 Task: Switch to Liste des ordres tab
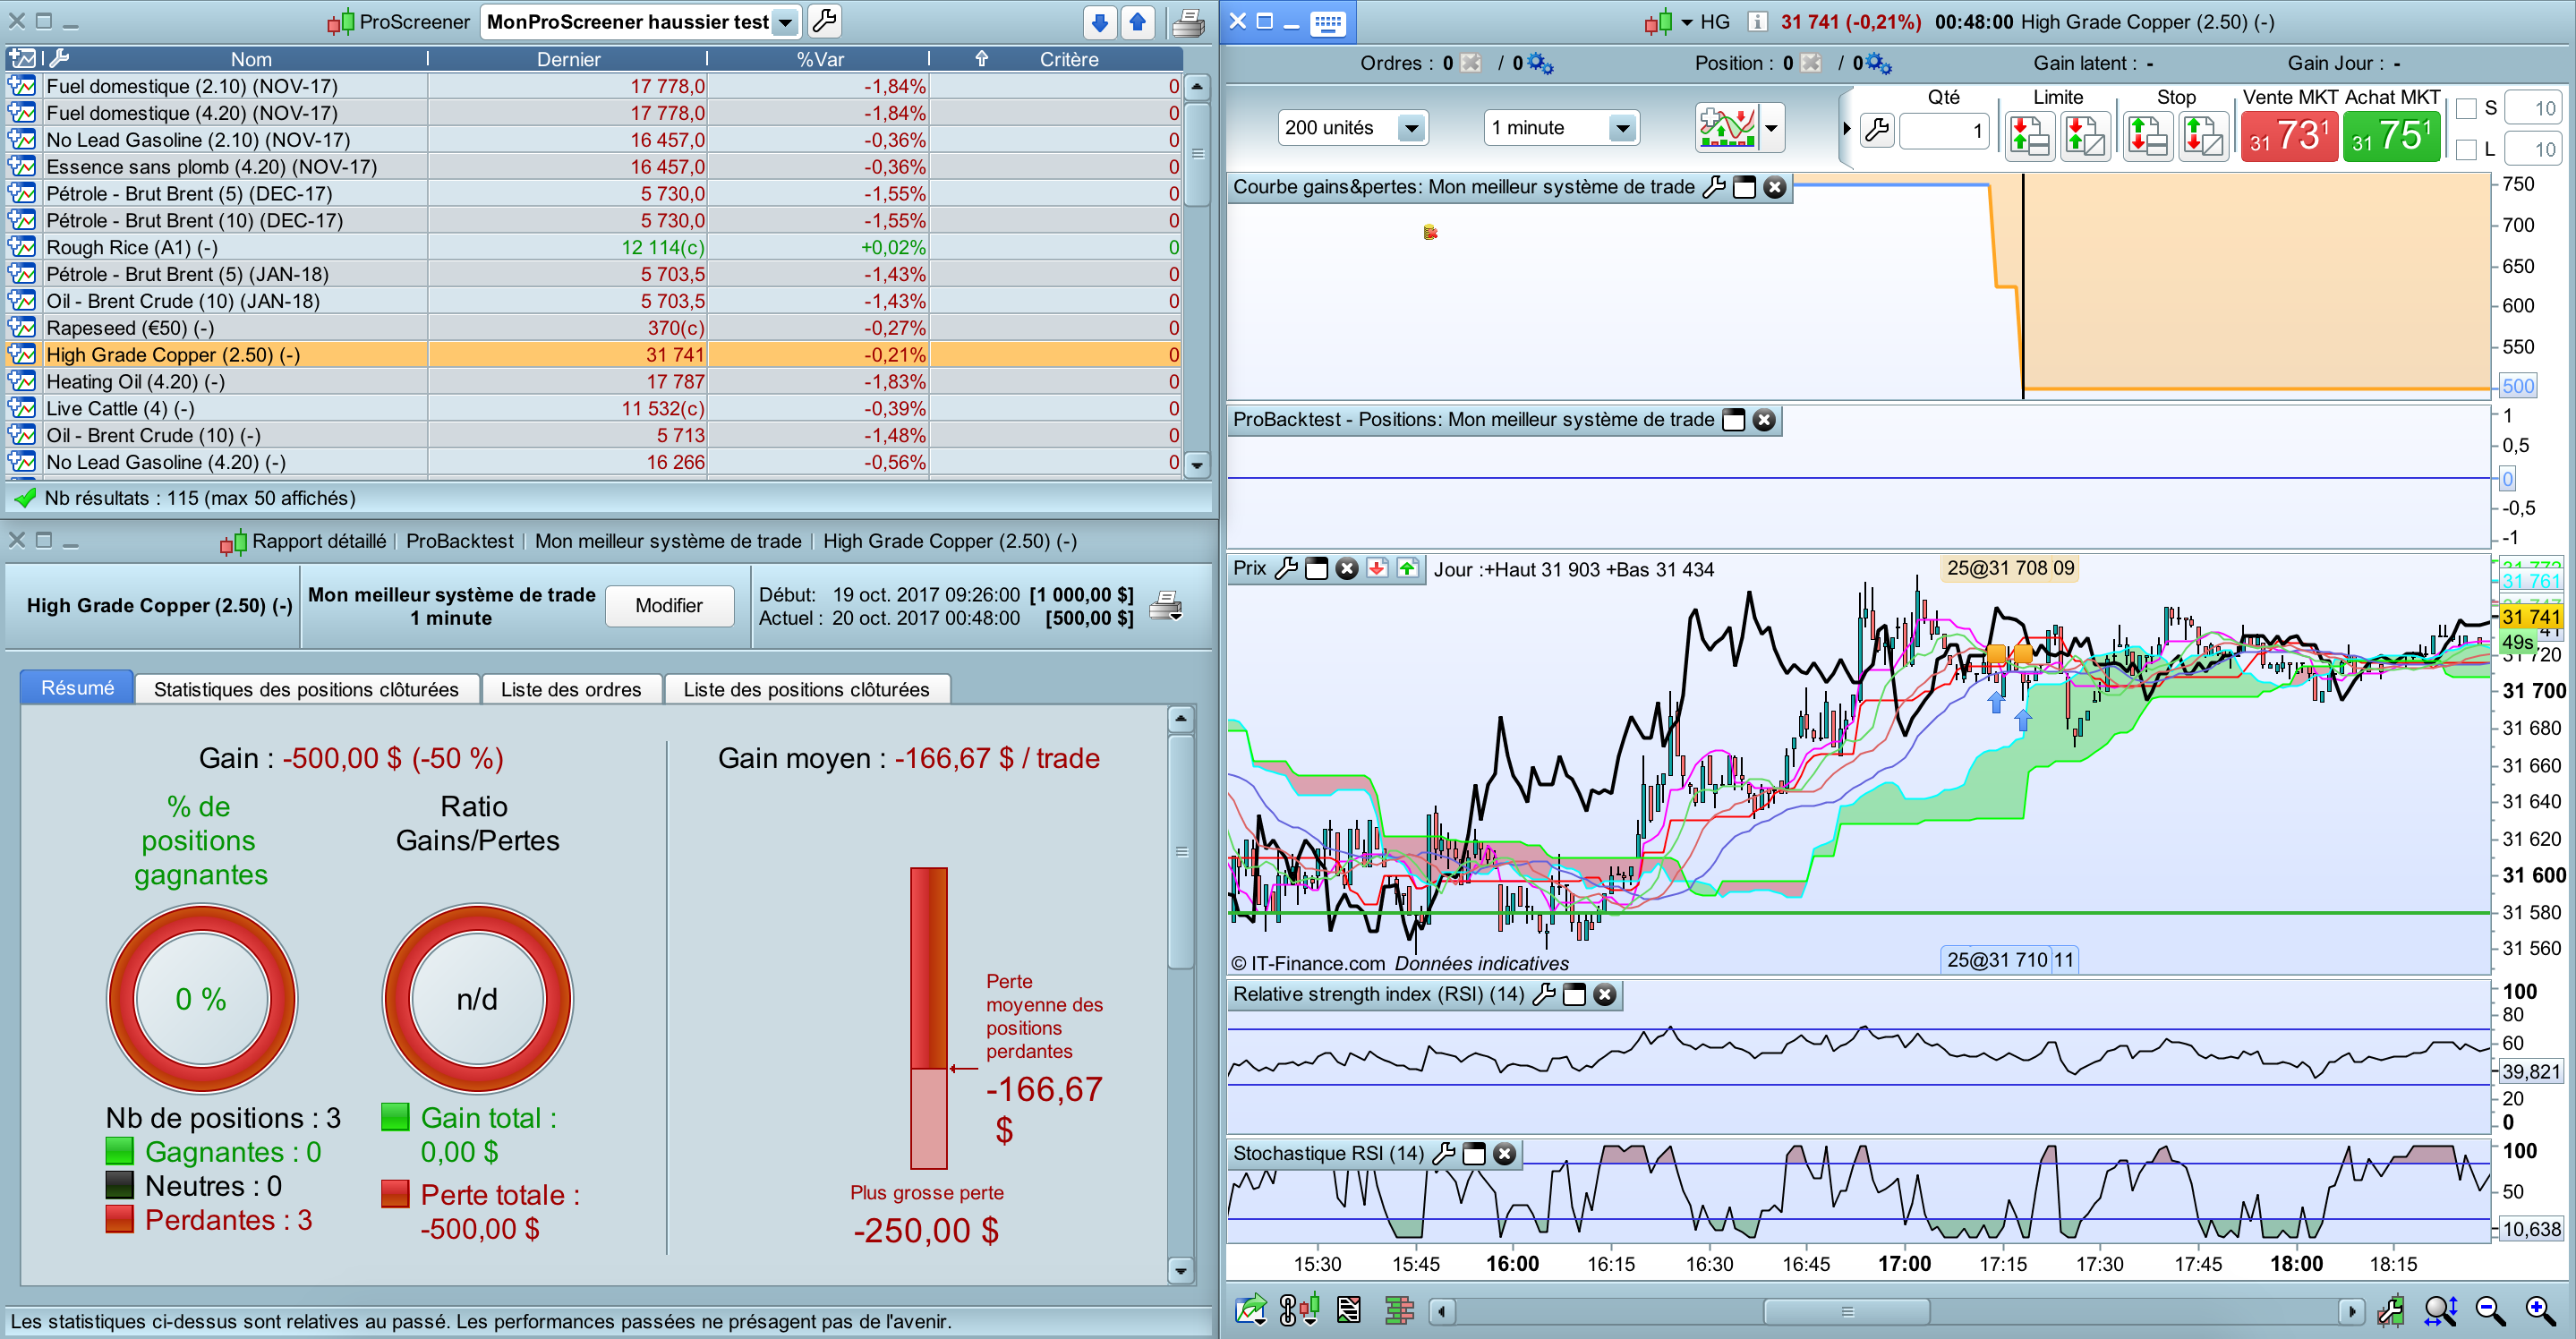pyautogui.click(x=570, y=689)
